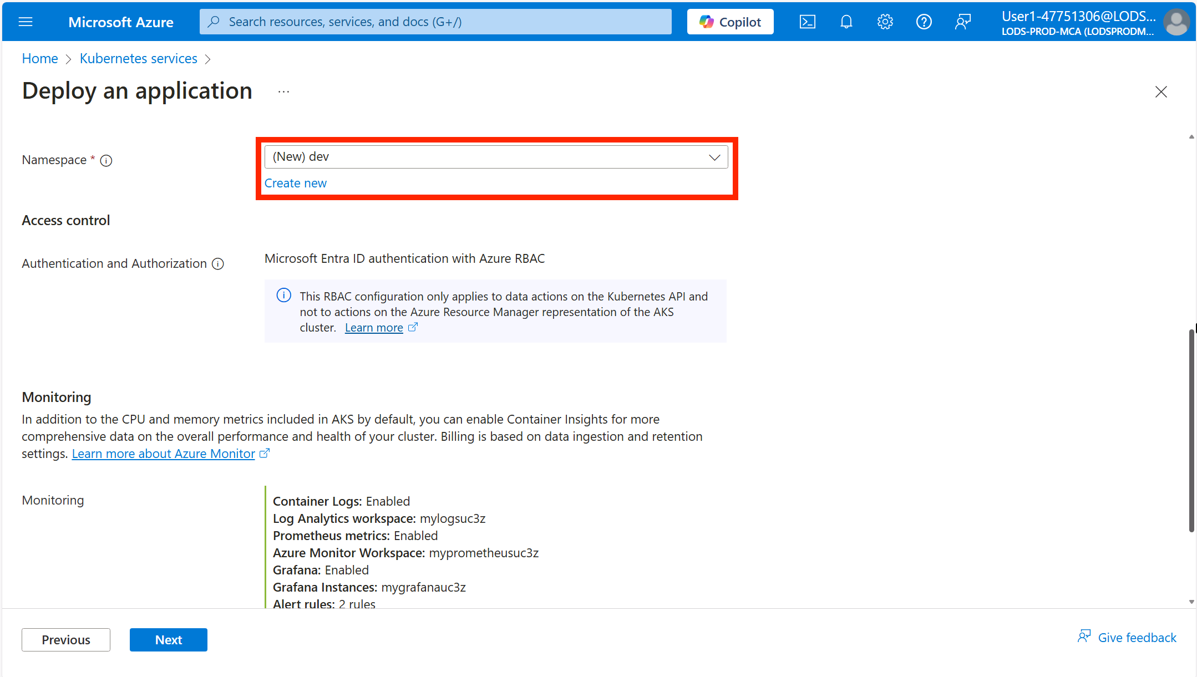Click the Next button
Image resolution: width=1197 pixels, height=677 pixels.
tap(169, 640)
